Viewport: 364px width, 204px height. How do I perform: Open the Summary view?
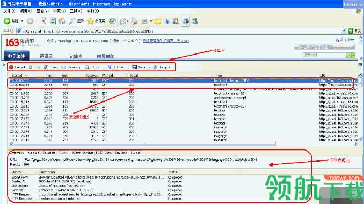coord(71,67)
